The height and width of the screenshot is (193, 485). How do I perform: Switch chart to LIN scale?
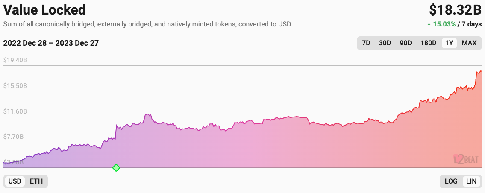point(471,181)
